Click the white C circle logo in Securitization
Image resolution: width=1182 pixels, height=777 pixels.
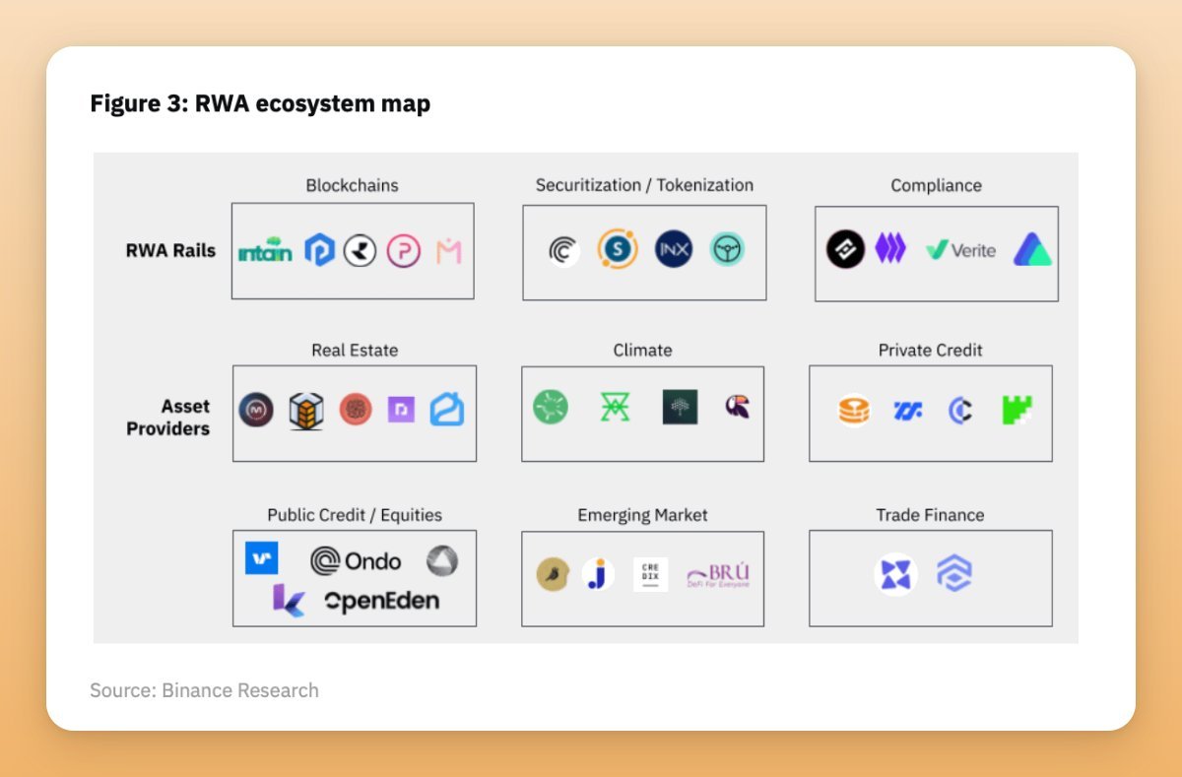[563, 251]
